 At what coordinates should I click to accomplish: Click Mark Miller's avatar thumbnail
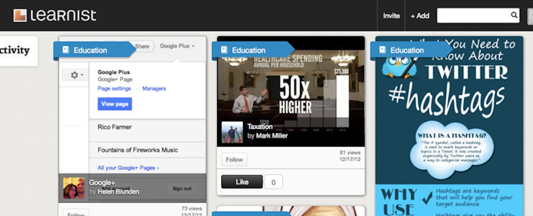[232, 132]
